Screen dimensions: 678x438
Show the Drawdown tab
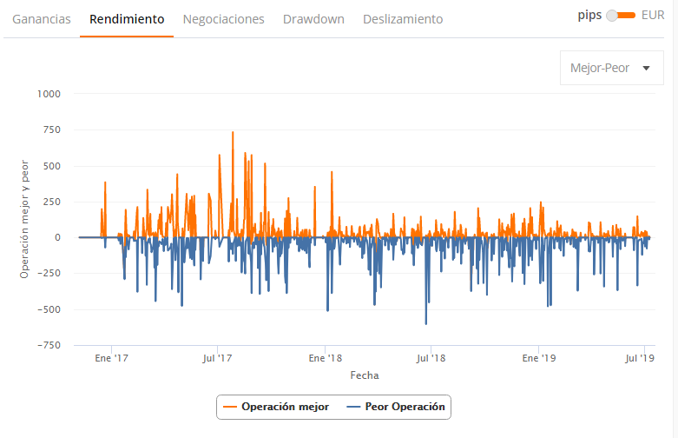click(313, 19)
